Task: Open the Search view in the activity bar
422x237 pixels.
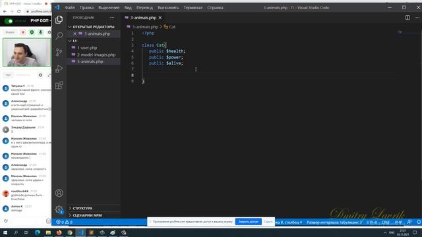Action: tap(59, 36)
